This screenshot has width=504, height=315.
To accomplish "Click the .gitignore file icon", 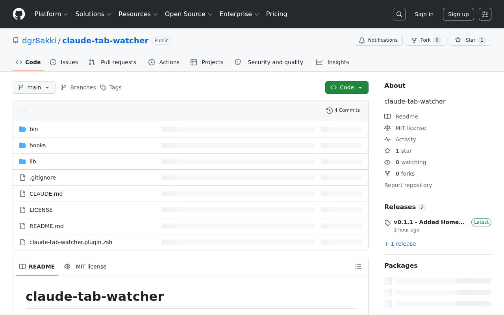I will click(22, 178).
